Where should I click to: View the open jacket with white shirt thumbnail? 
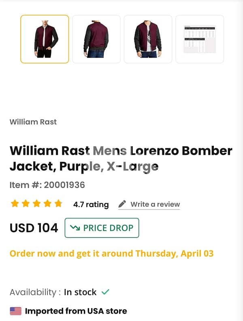pyautogui.click(x=148, y=39)
